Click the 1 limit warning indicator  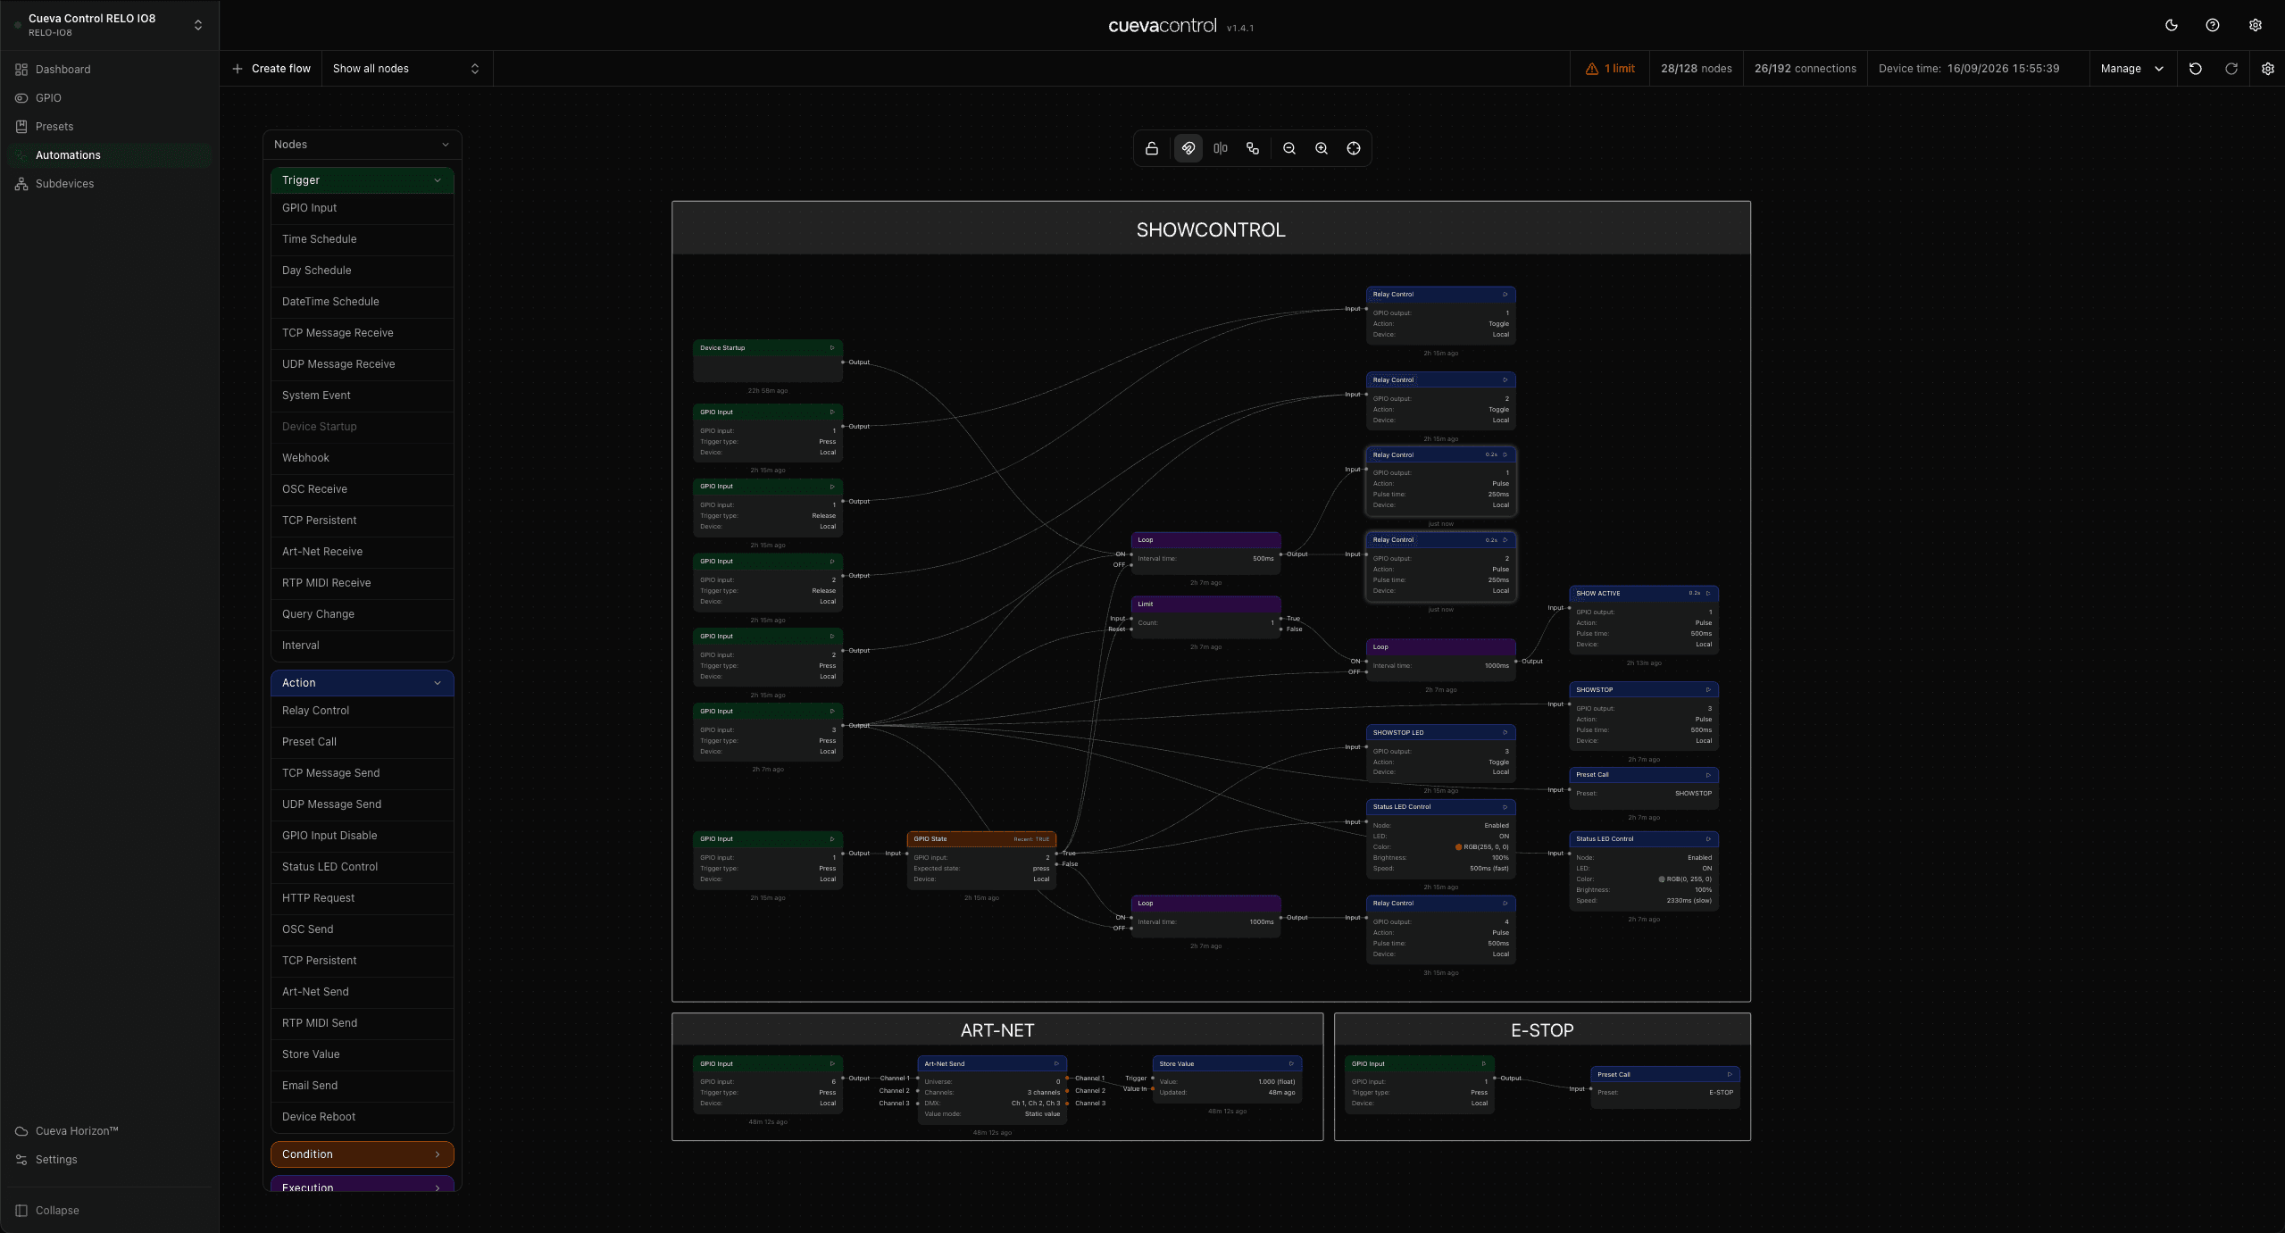[x=1610, y=69]
